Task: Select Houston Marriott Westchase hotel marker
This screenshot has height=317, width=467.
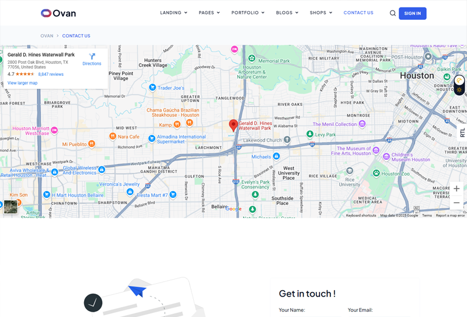Action: 54,130
